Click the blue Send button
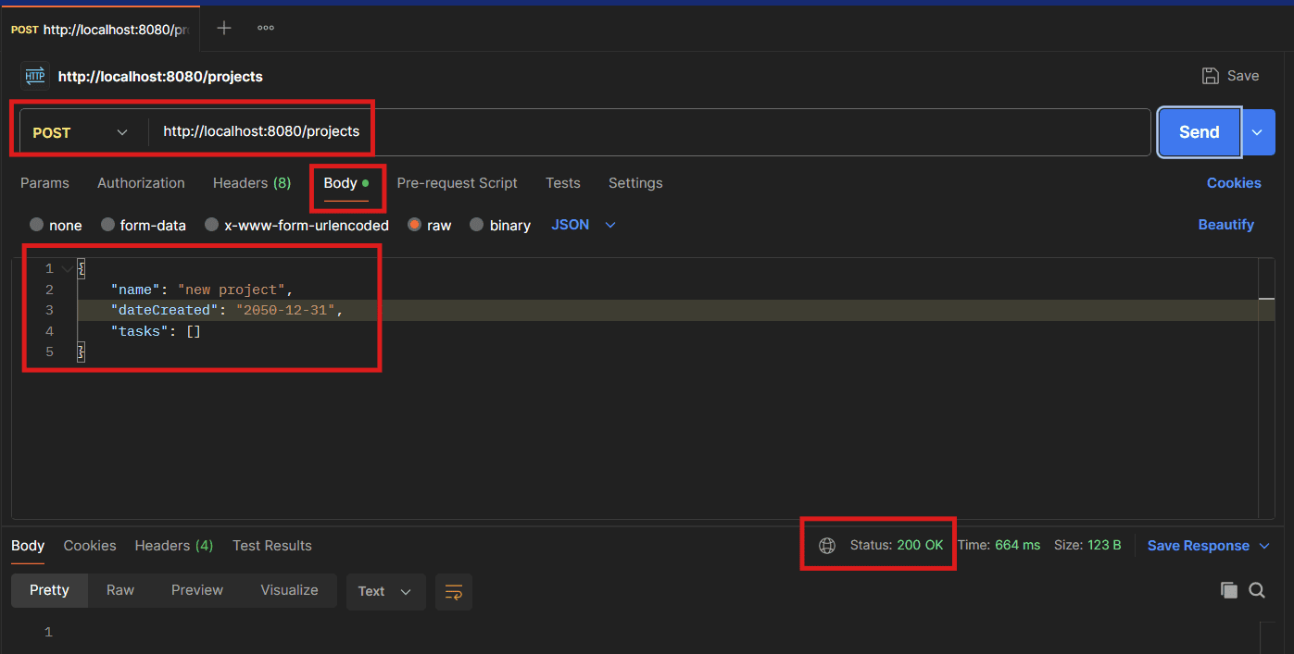1294x654 pixels. click(x=1199, y=132)
